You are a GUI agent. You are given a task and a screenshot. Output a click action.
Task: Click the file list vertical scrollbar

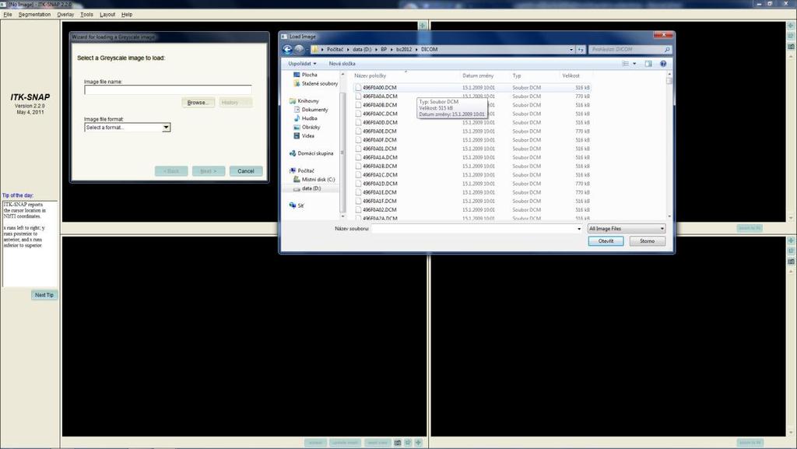pyautogui.click(x=669, y=146)
